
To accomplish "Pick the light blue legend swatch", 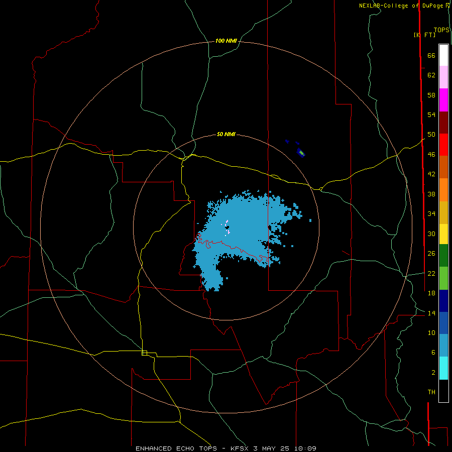I will click(x=443, y=345).
